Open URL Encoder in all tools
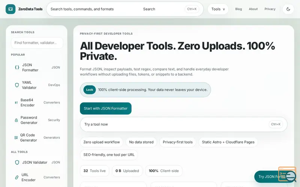The width and height of the screenshot is (300, 187). (x=37, y=177)
